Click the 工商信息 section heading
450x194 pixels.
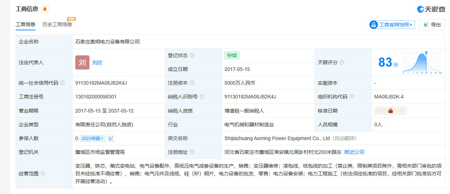click(27, 9)
